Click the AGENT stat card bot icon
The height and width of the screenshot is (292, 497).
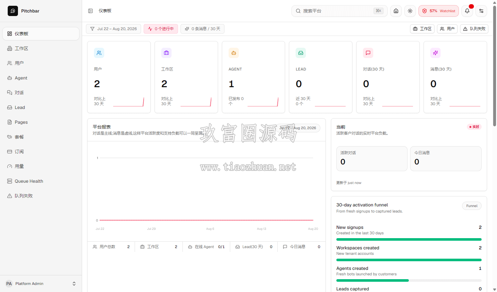234,53
